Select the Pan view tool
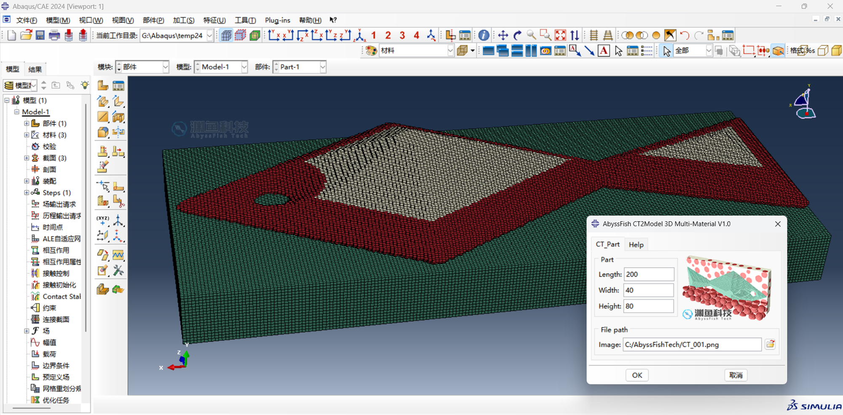 coord(503,35)
